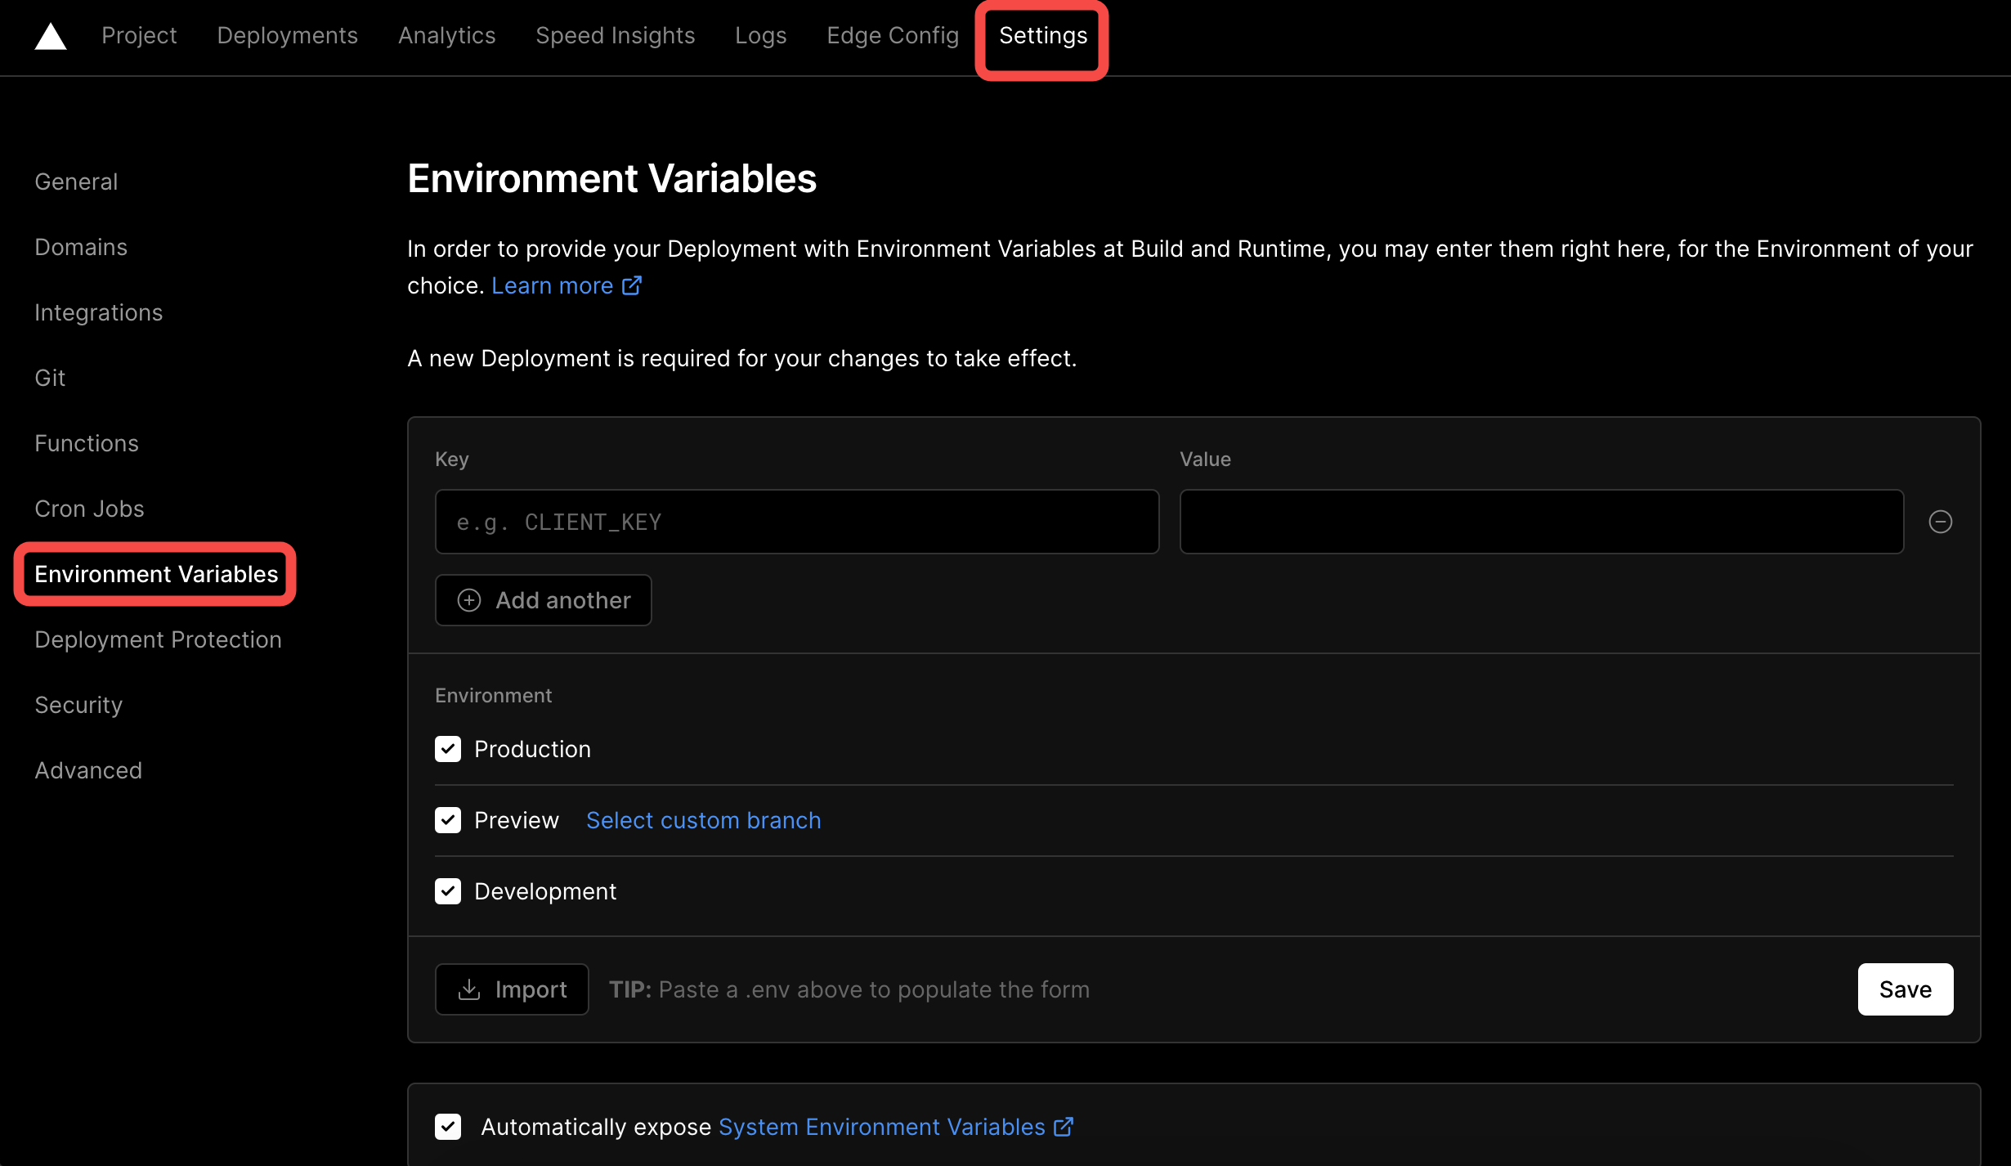Open the Edge Config tab
The image size is (2011, 1166).
pyautogui.click(x=892, y=36)
